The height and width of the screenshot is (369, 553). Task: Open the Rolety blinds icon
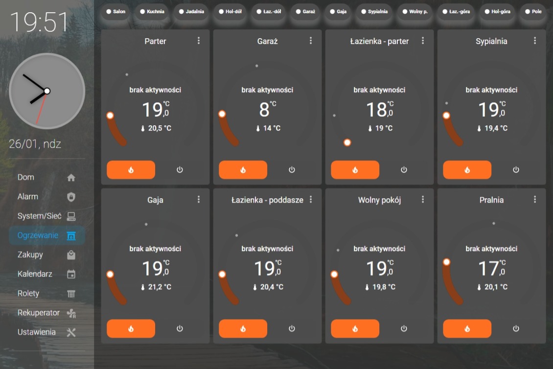pyautogui.click(x=71, y=294)
